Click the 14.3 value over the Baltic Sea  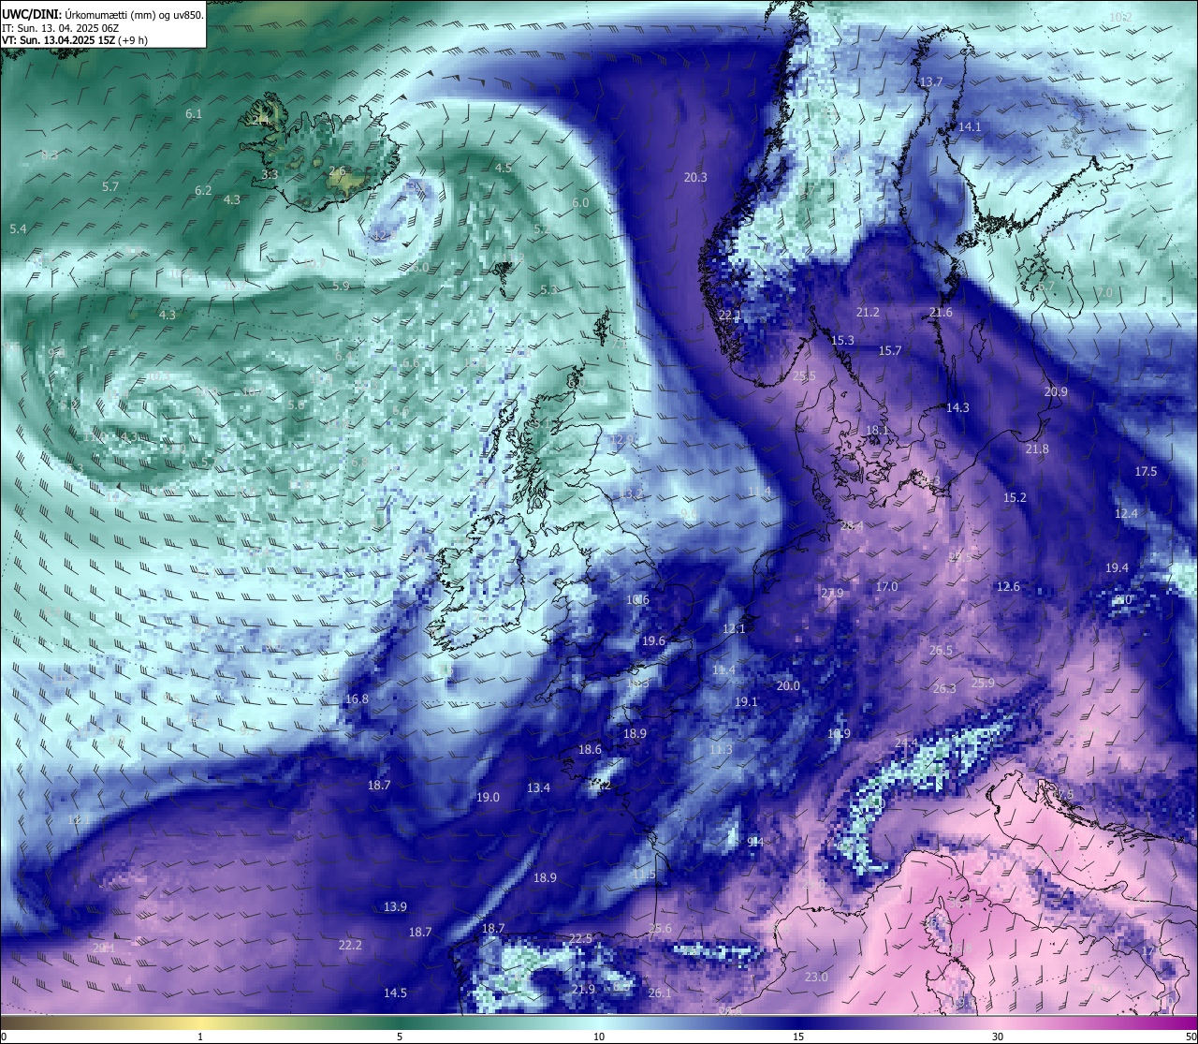tap(957, 407)
